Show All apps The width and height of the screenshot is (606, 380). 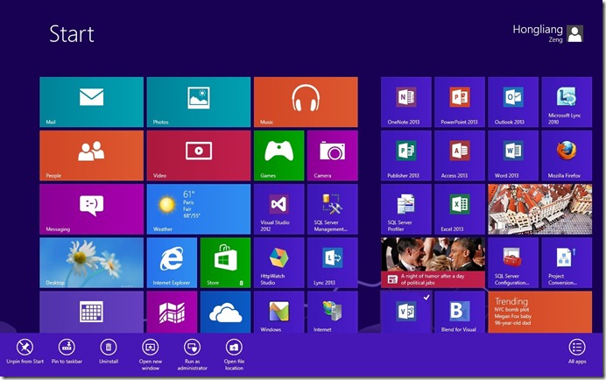[577, 351]
